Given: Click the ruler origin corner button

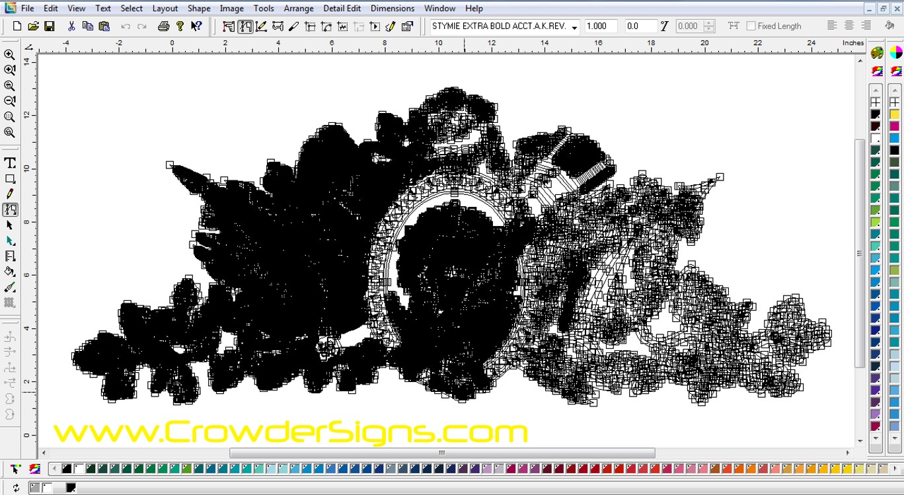Looking at the screenshot, I should pyautogui.click(x=29, y=47).
